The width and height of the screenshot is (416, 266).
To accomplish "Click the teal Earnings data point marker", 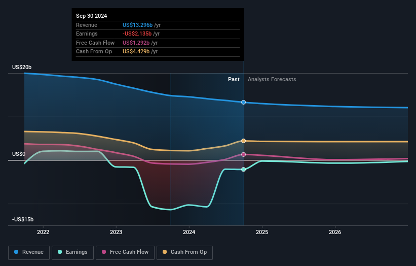I will coord(243,169).
